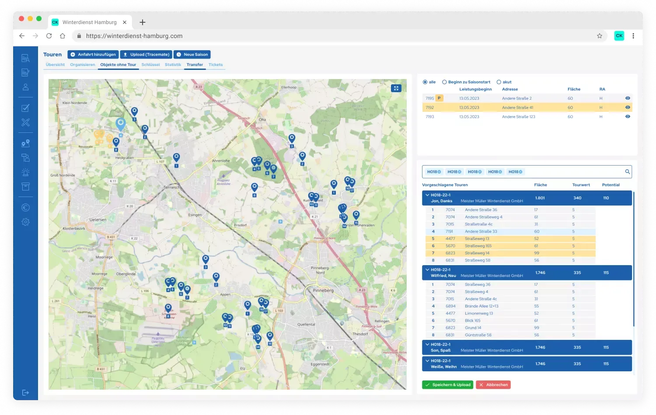Open the crossed tools icon in sidebar
This screenshot has width=656, height=415.
coord(25,122)
